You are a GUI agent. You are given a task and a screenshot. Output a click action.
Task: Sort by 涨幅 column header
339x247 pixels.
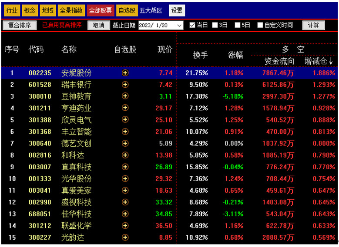236,55
